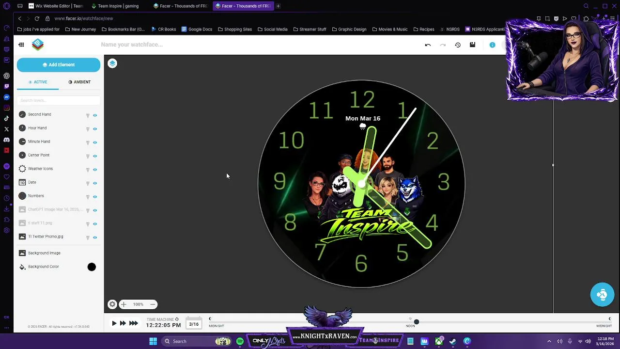Click the watch face preview
The width and height of the screenshot is (620, 349).
361,184
